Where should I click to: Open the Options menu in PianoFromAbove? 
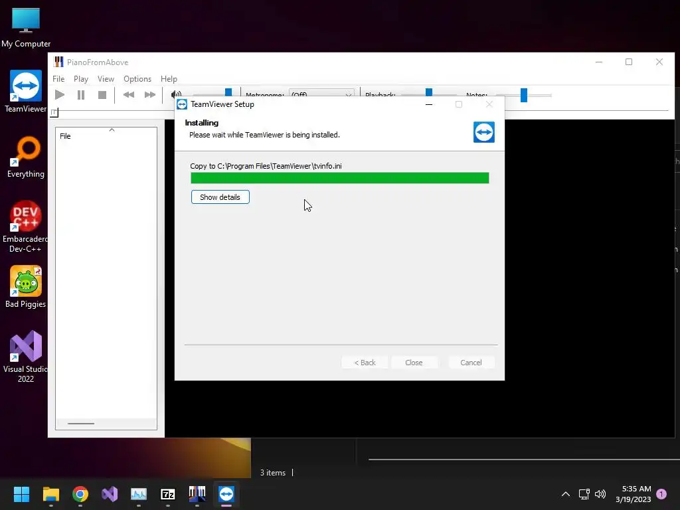(137, 79)
